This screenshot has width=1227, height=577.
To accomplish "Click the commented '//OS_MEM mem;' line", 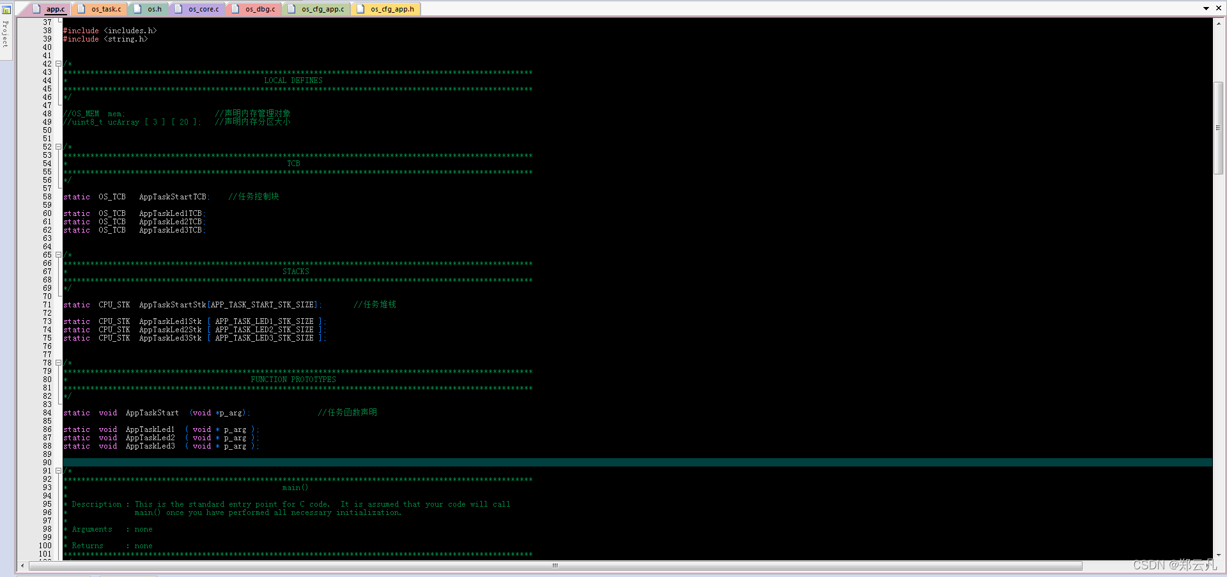I will click(x=176, y=114).
